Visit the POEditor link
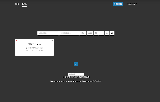This screenshot has width=160, height=102. [x=87, y=81]
